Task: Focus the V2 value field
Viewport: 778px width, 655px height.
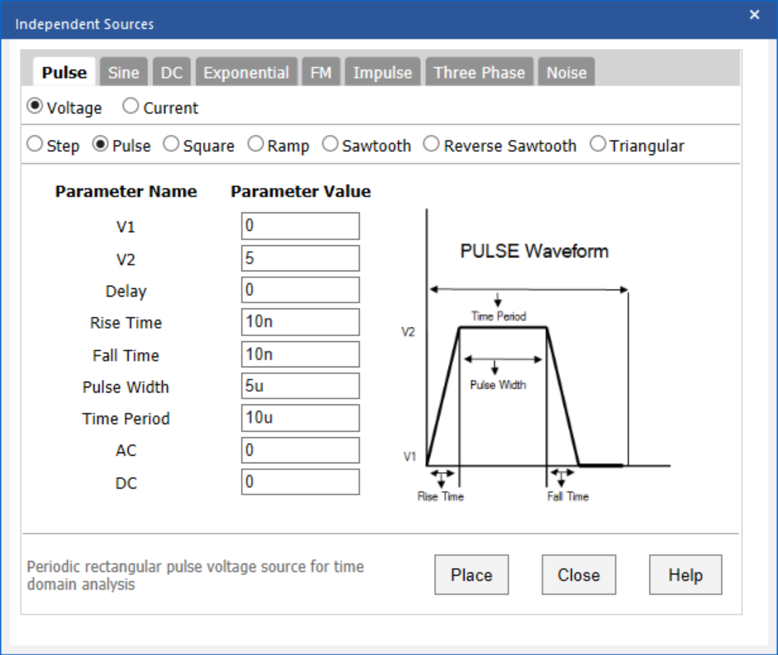Action: click(x=301, y=258)
